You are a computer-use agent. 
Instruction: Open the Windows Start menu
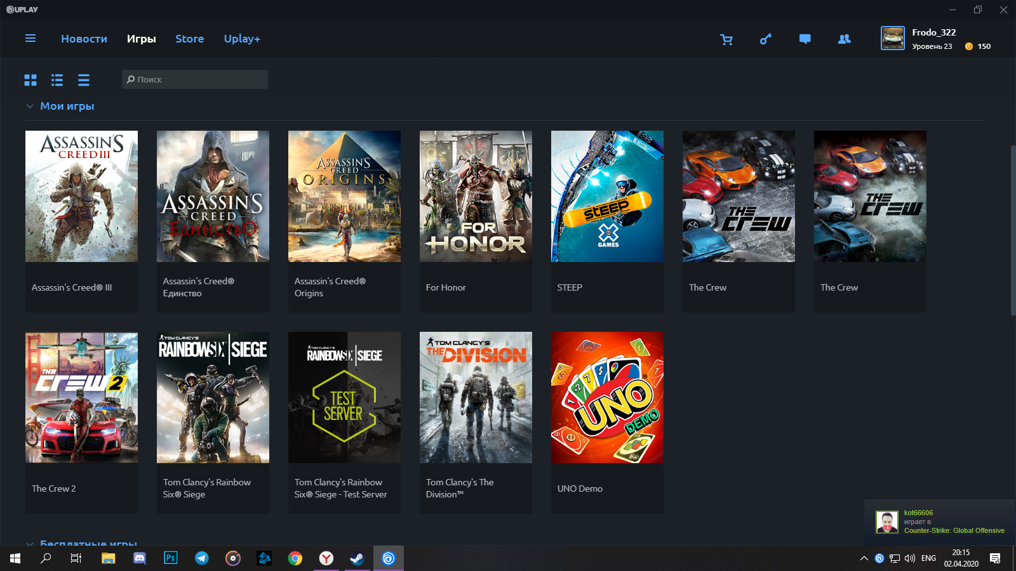[15, 558]
